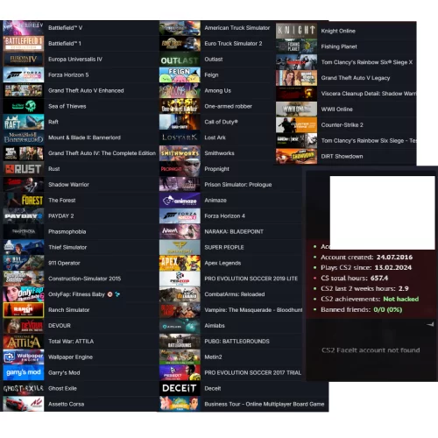Open the Battlefield V game thumbnail

[x=24, y=28]
